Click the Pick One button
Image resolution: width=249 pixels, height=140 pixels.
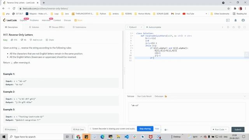click(x=78, y=129)
